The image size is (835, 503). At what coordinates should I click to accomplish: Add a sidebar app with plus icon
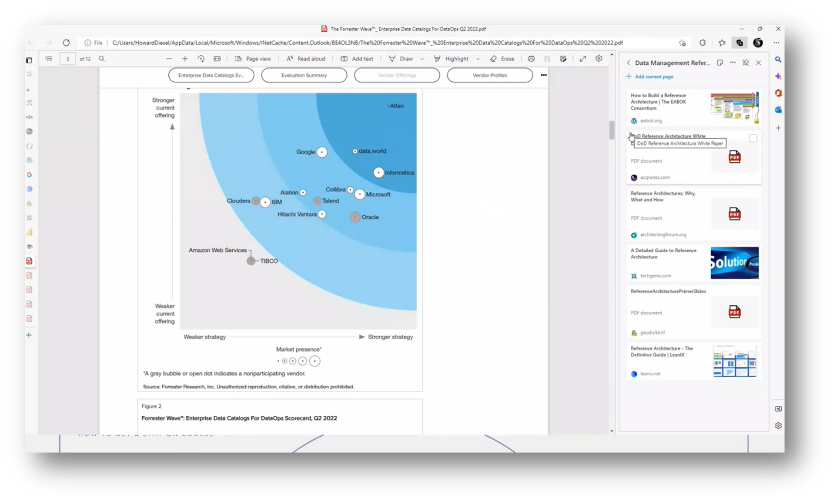click(x=778, y=128)
